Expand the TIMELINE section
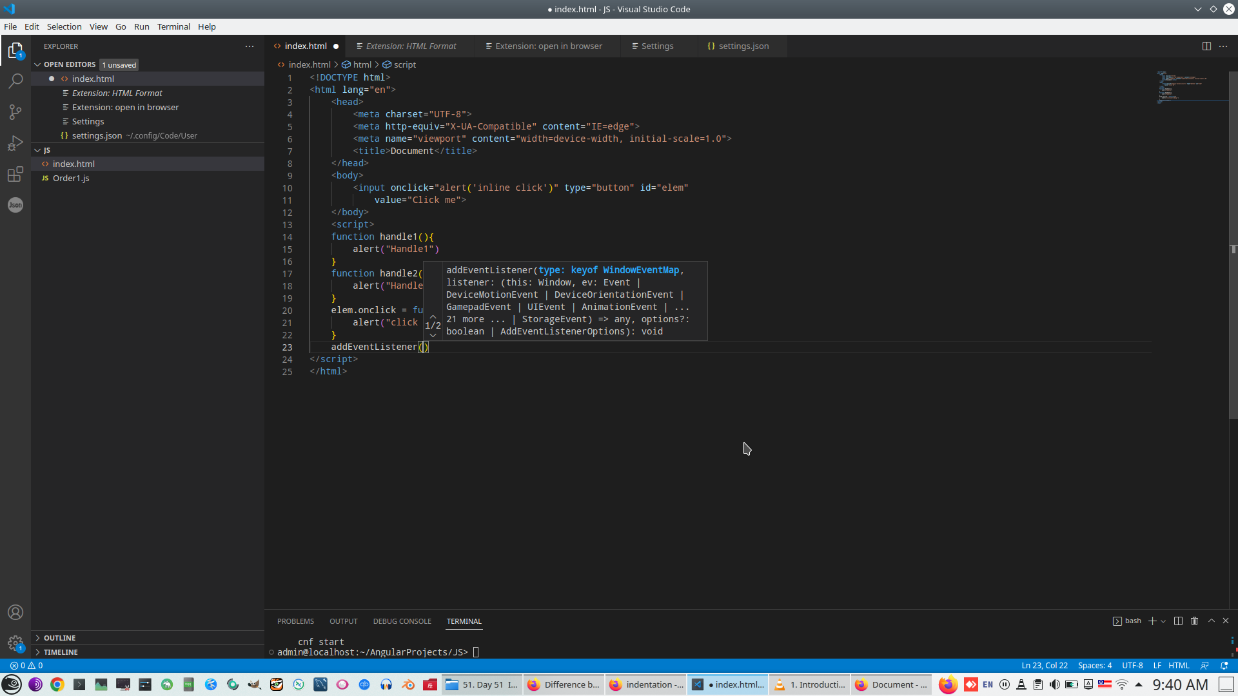 [x=61, y=652]
